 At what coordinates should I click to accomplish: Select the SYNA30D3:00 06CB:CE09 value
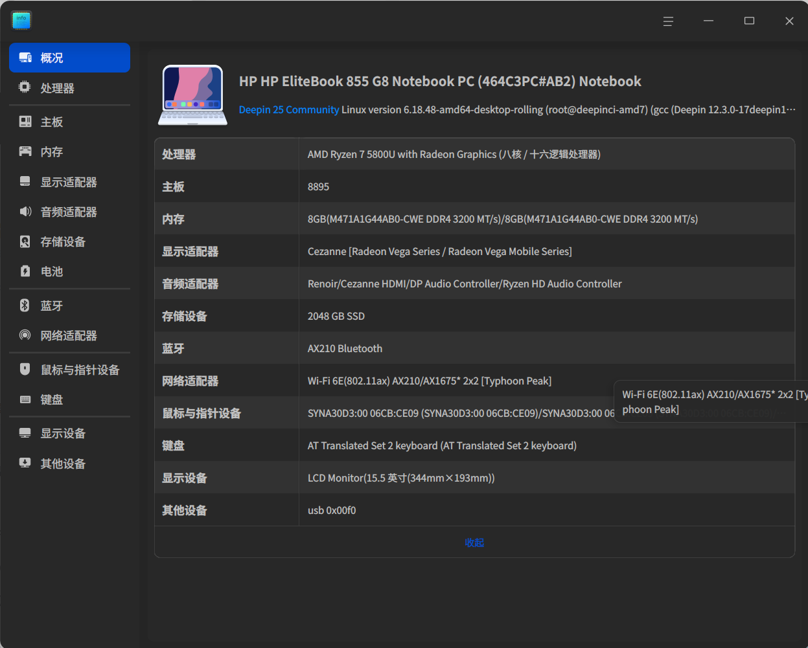click(x=461, y=413)
